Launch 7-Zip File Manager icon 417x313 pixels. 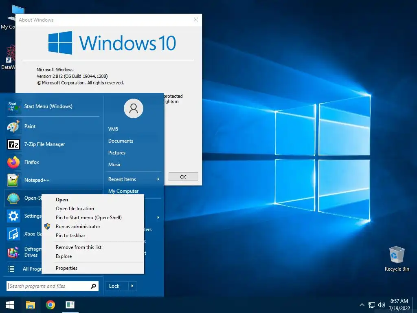click(x=13, y=144)
